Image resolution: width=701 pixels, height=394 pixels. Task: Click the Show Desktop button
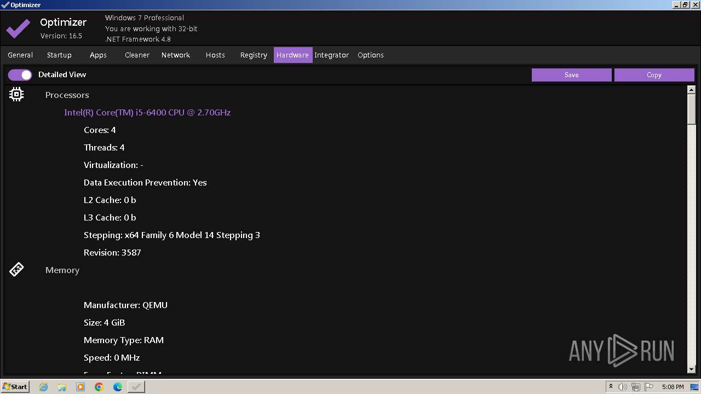click(x=695, y=387)
